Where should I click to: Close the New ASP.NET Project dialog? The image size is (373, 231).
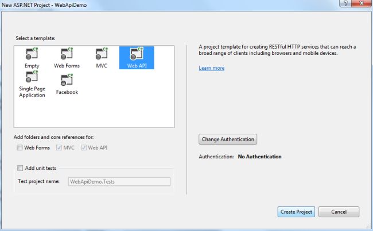point(362,3)
